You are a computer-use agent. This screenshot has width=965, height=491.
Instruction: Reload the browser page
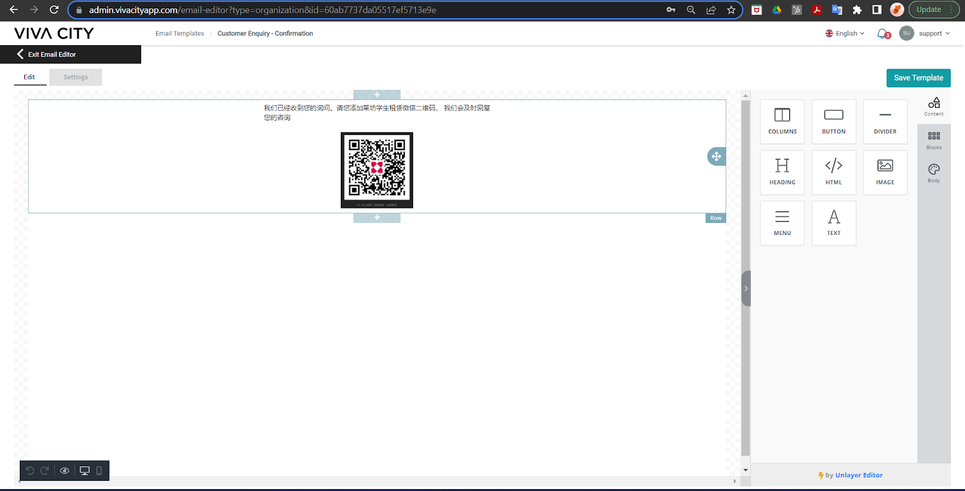pyautogui.click(x=54, y=10)
